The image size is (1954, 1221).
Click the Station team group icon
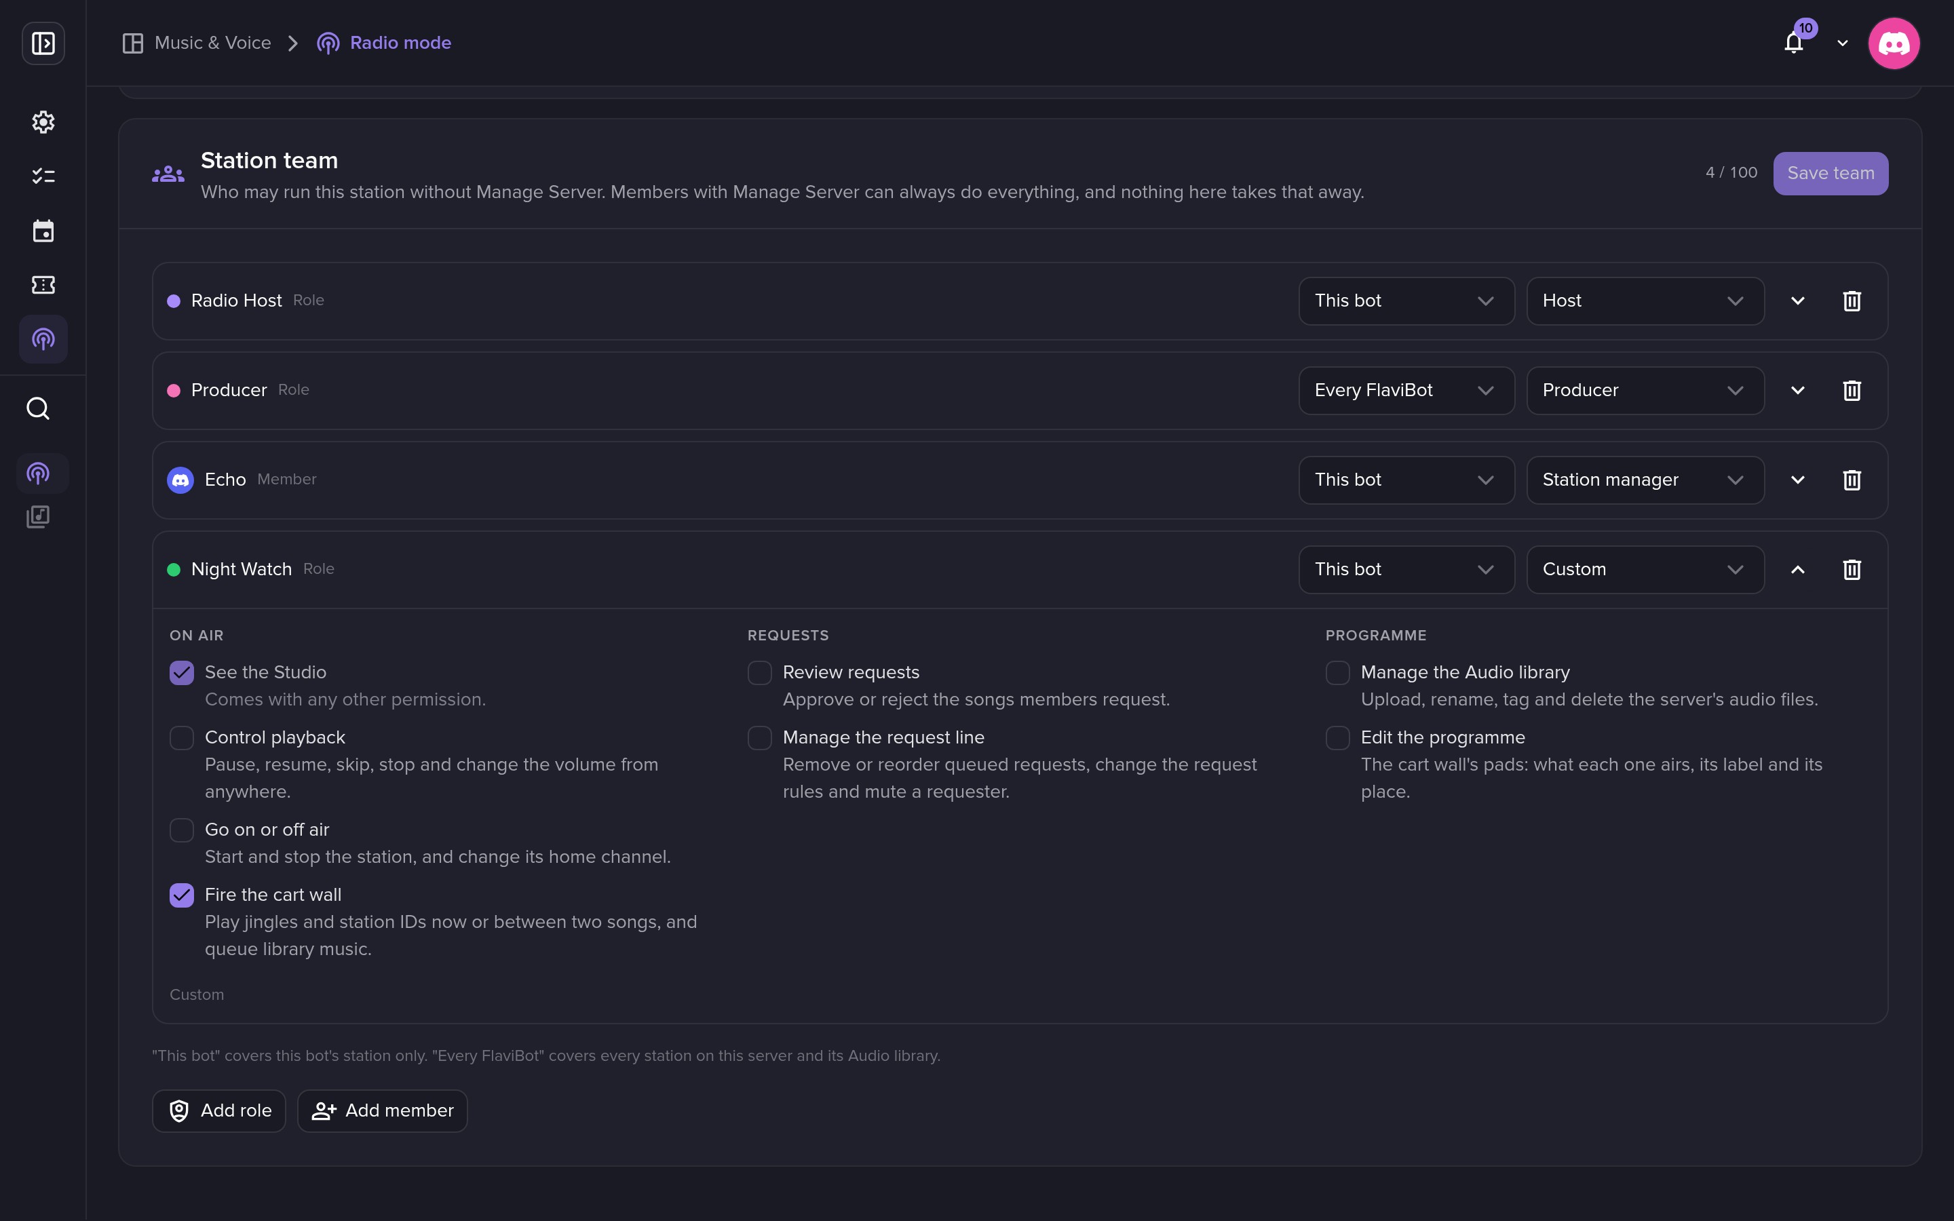tap(168, 174)
